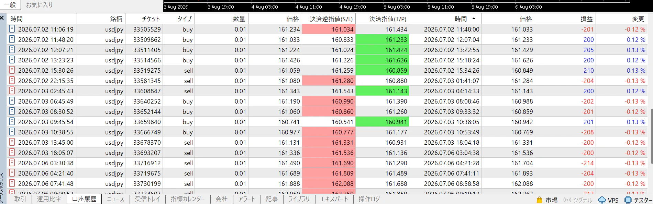This screenshot has width=653, height=204.
Task: Select the 口座履歴 tab
Action: pos(84,199)
